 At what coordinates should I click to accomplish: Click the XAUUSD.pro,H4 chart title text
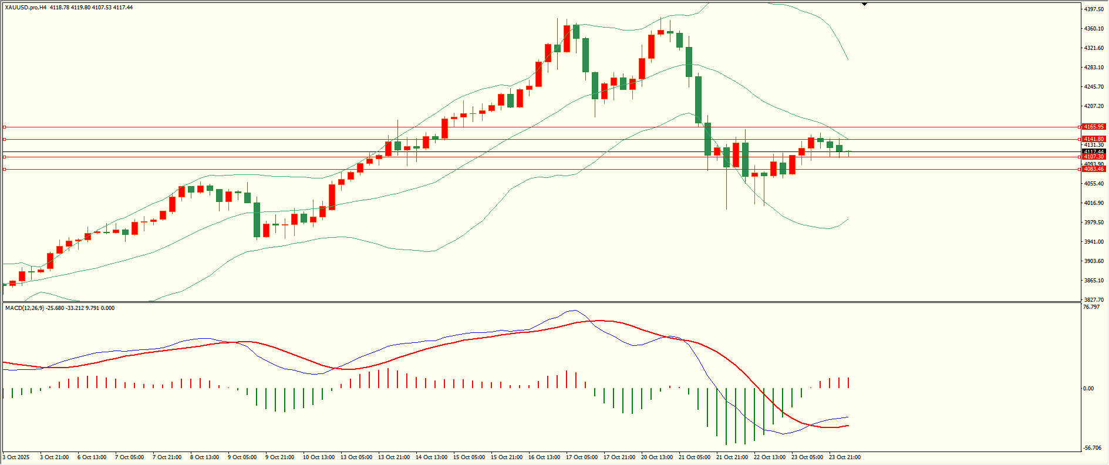click(x=26, y=8)
